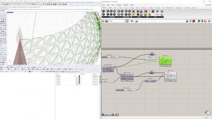Toggle the Perp osnap checkbox
This screenshot has width=212, height=119.
coord(21,67)
